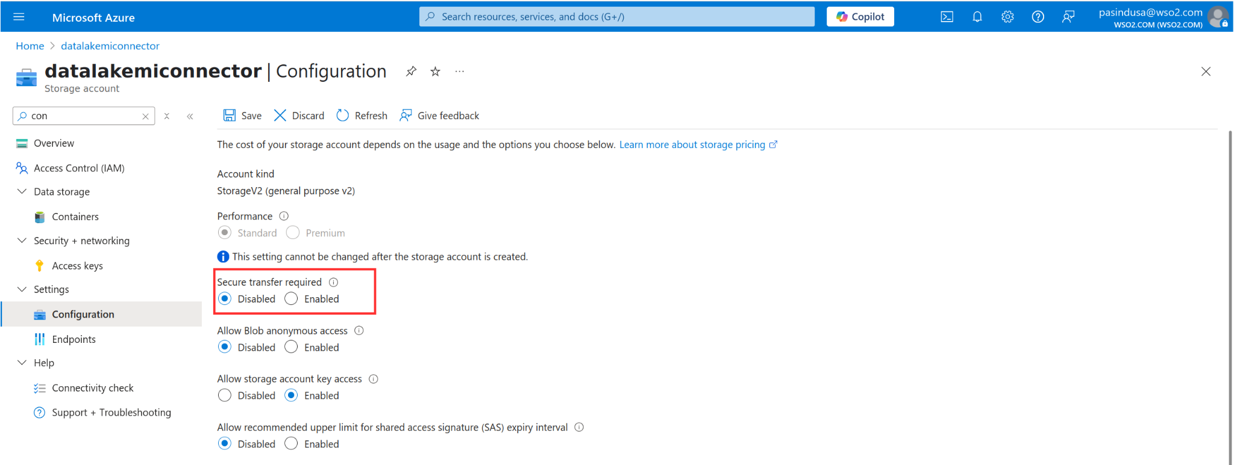Focus the global search resources box
The height and width of the screenshot is (465, 1234).
click(x=617, y=17)
